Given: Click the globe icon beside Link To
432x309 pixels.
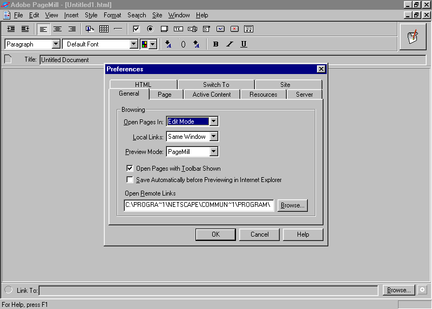Looking at the screenshot, I should [x=9, y=290].
